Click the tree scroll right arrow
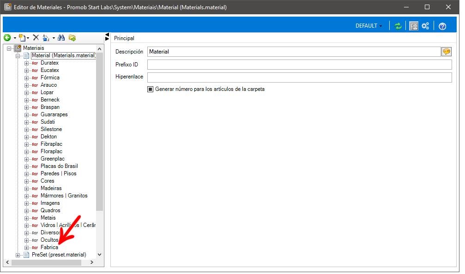This screenshot has height=274, width=465. (x=92, y=262)
